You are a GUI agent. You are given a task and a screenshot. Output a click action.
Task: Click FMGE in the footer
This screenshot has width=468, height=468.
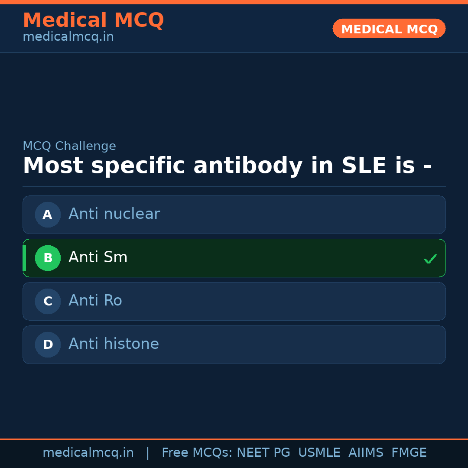(409, 453)
